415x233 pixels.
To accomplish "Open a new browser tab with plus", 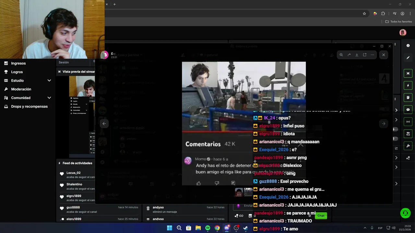I will tap(114, 4).
